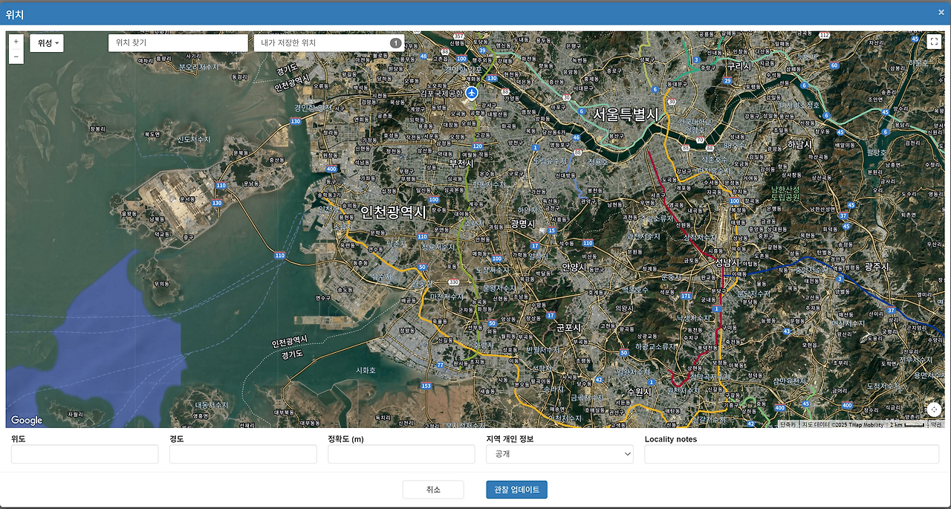Click the 내가 저장한 위치 field

329,43
